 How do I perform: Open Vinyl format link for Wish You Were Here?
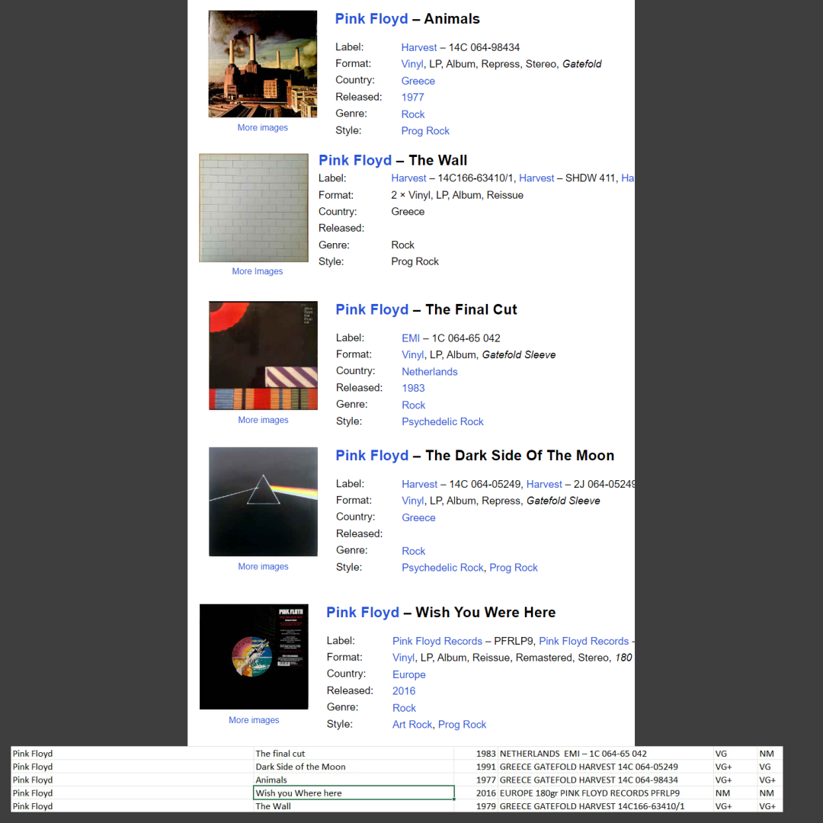(x=403, y=658)
